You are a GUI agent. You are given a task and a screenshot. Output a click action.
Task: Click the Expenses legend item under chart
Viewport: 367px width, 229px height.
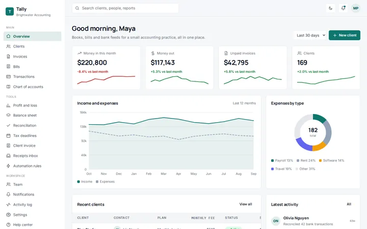pos(105,182)
